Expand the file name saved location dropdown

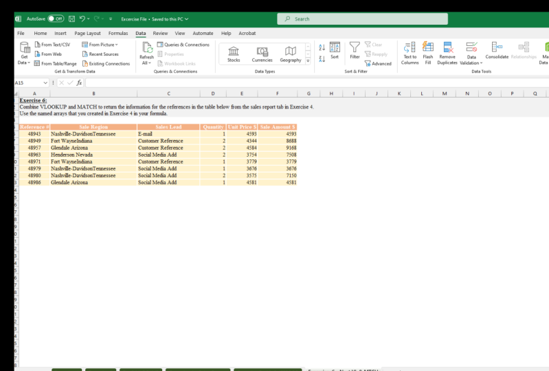point(187,19)
